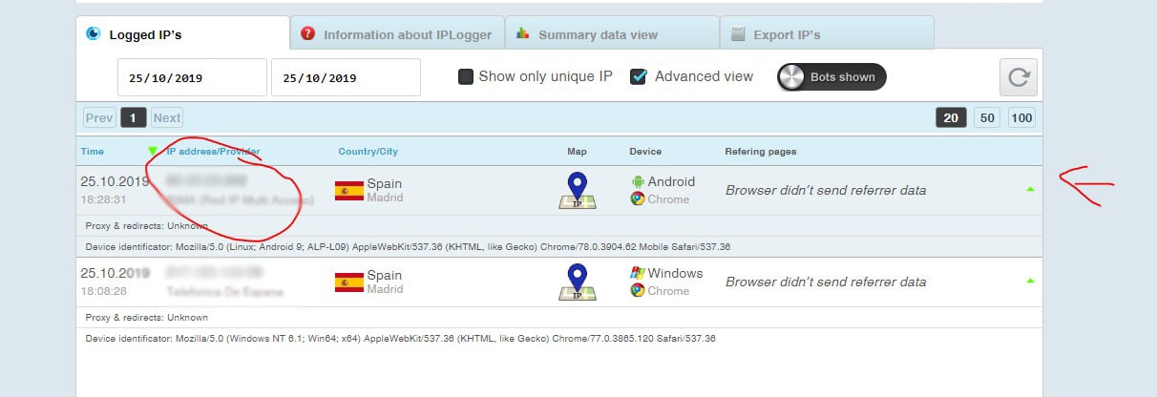Click Spain flag in the Android row

pos(348,191)
